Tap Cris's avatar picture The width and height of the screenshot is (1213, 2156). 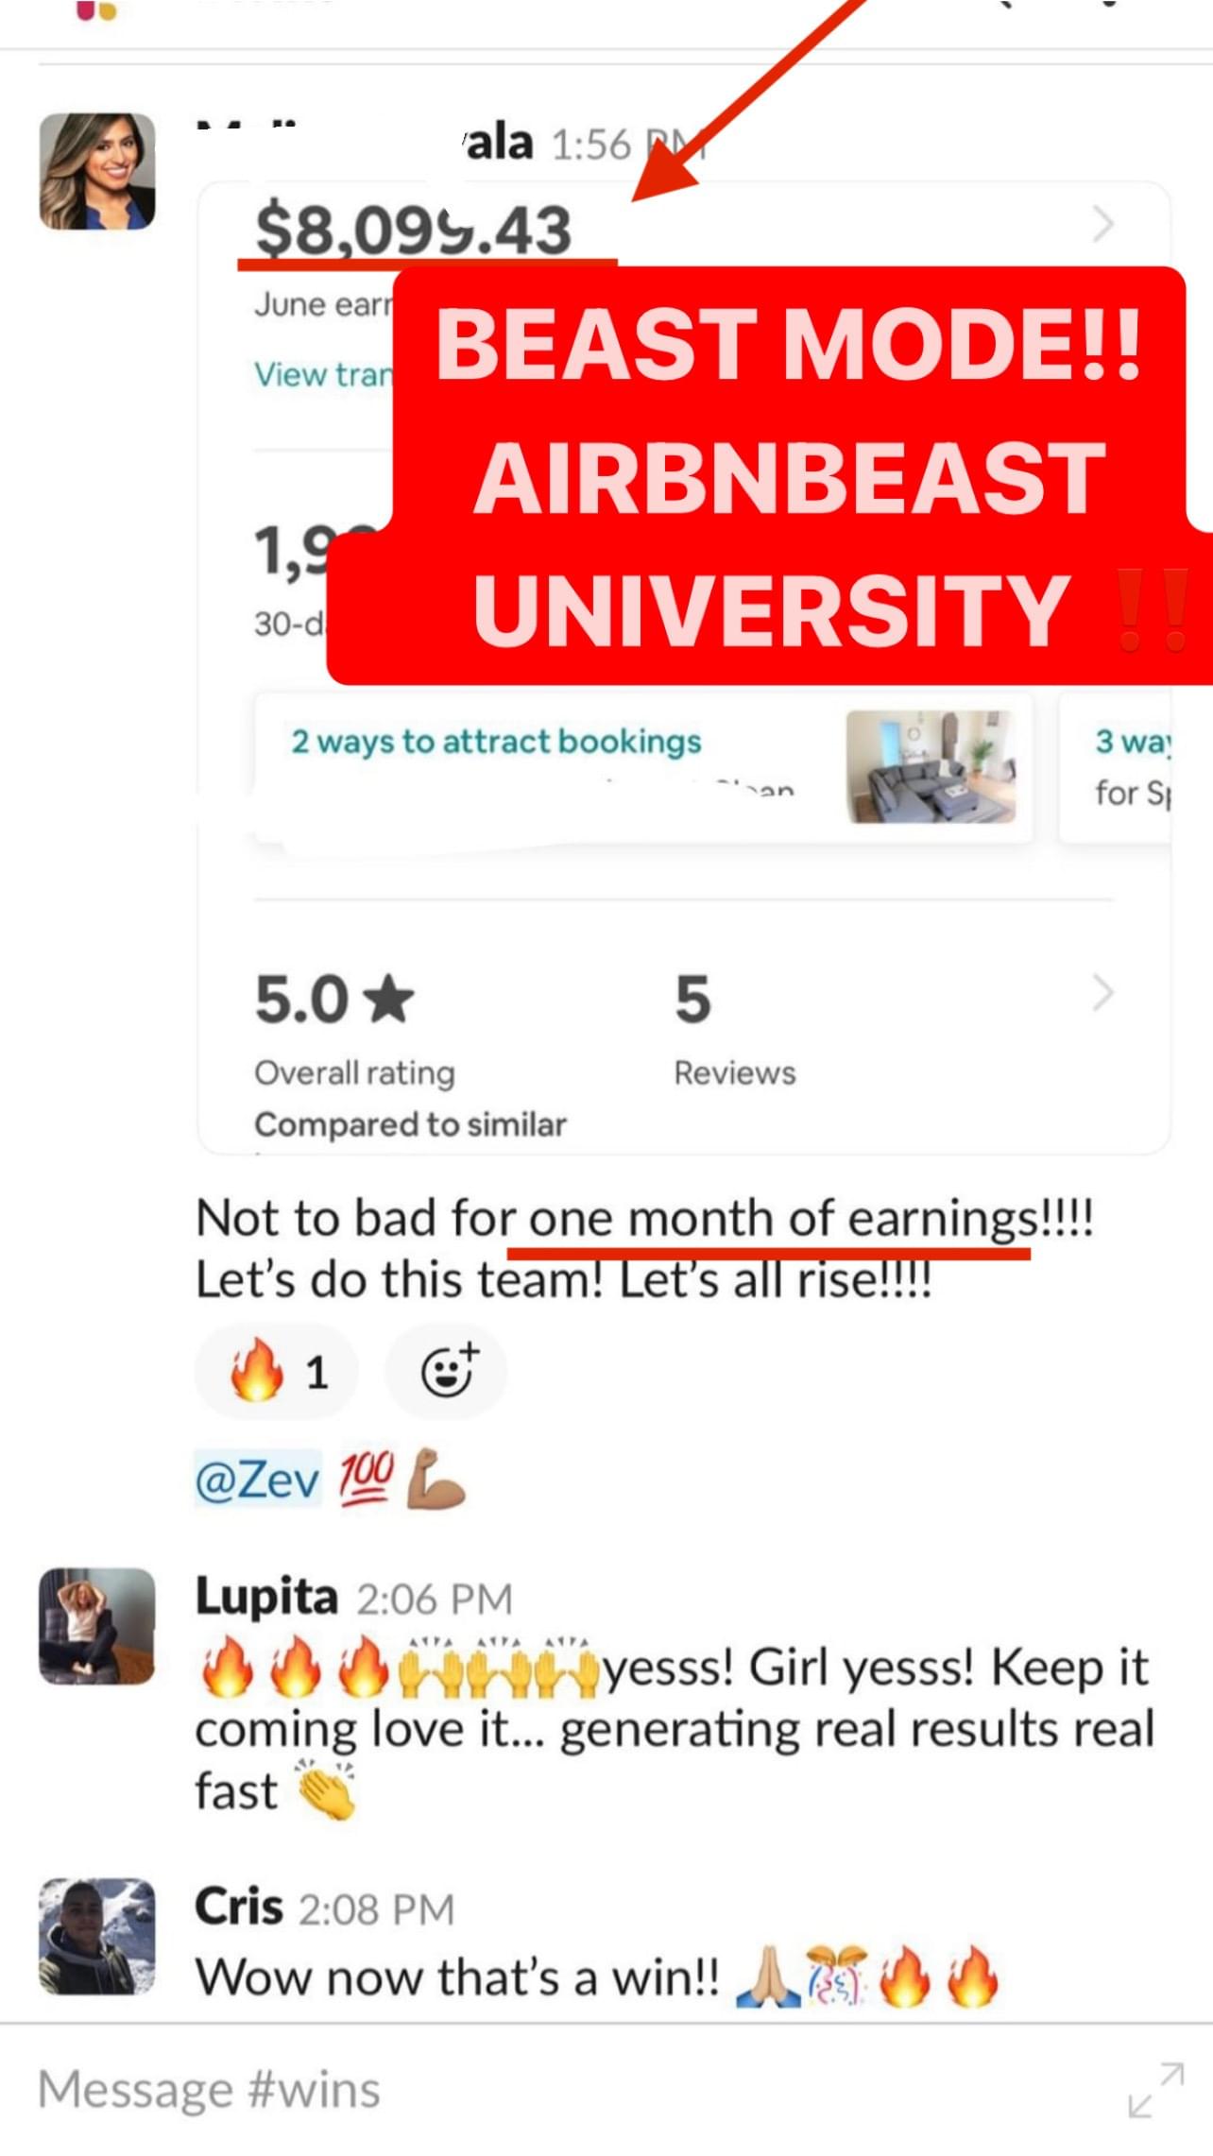[97, 1936]
